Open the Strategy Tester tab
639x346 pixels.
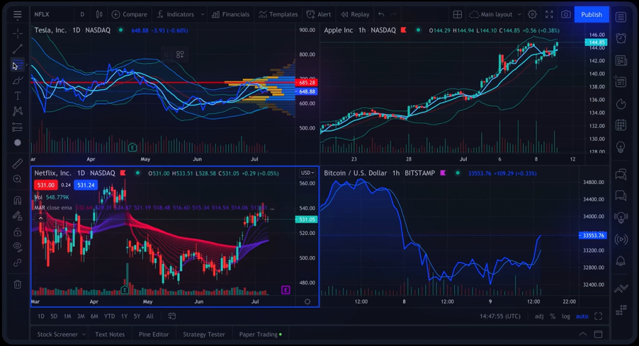point(203,334)
